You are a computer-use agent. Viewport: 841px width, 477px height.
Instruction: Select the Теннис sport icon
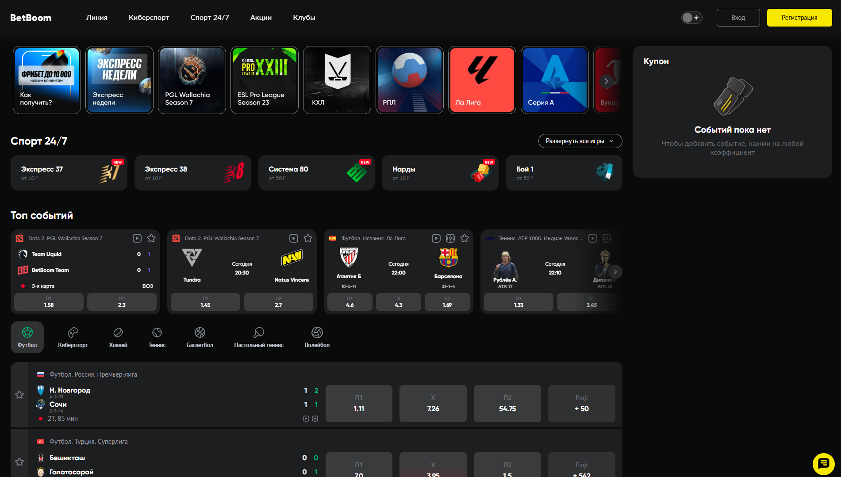(x=157, y=337)
